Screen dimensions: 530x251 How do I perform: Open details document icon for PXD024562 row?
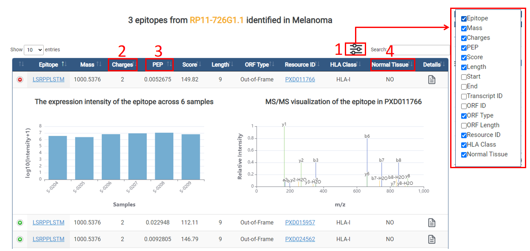(431, 239)
